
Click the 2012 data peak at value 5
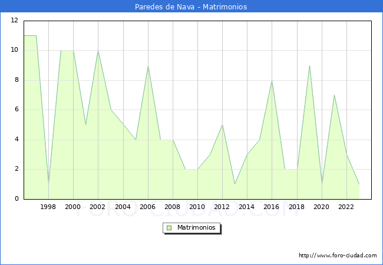222,125
